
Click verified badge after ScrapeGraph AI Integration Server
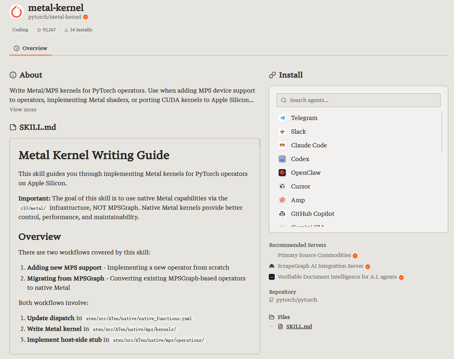pyautogui.click(x=368, y=267)
